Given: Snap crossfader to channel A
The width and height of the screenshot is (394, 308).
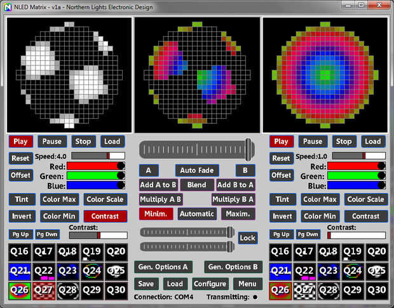Looking at the screenshot, I should 149,171.
